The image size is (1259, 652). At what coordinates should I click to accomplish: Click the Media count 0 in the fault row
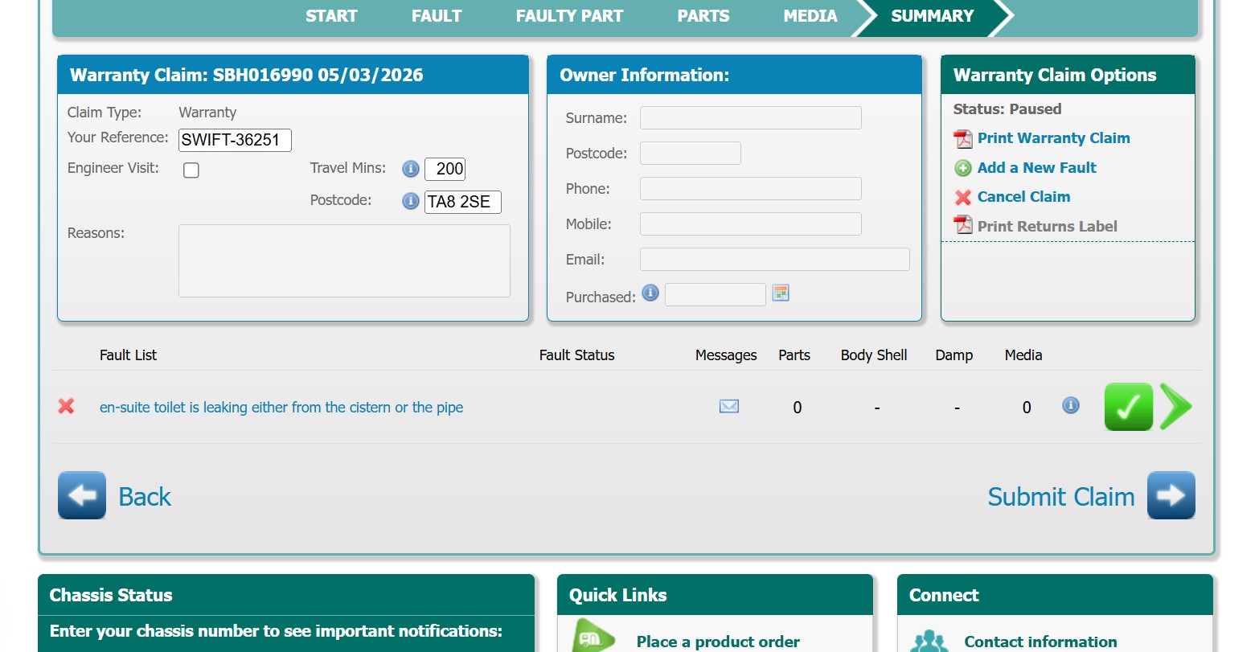point(1027,408)
